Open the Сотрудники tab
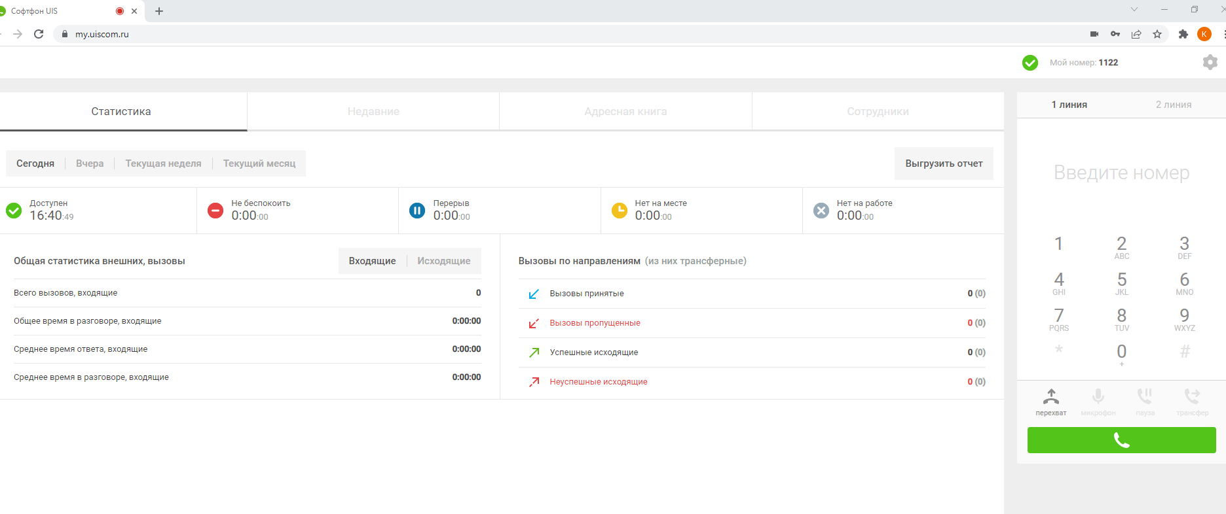This screenshot has width=1226, height=514. pos(878,111)
